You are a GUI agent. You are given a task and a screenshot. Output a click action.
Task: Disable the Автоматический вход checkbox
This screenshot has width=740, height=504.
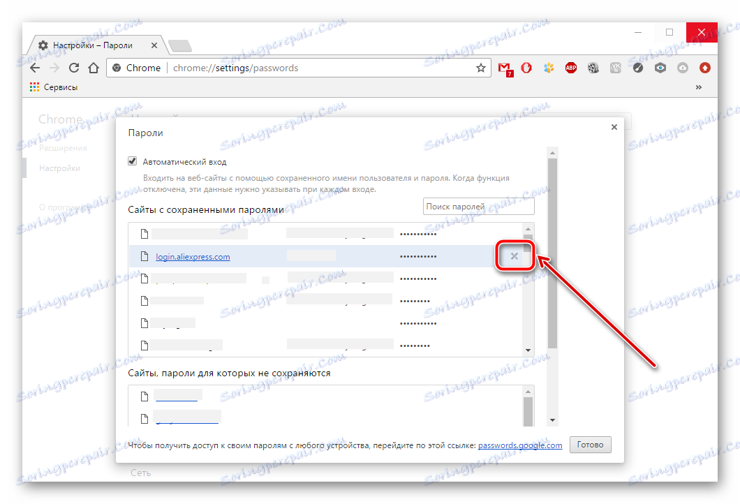[132, 161]
